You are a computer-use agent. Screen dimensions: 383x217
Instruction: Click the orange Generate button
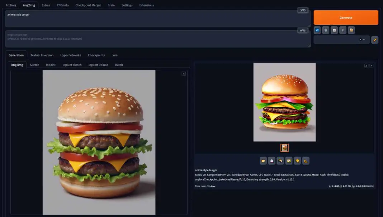click(x=346, y=18)
